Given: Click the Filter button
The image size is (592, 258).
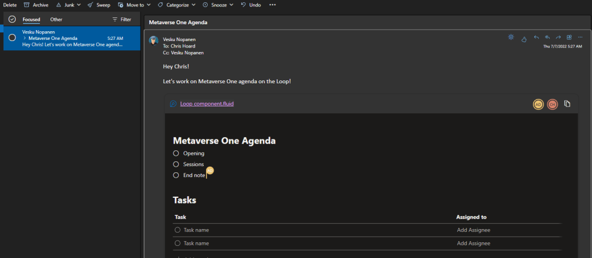Looking at the screenshot, I should click(x=122, y=19).
